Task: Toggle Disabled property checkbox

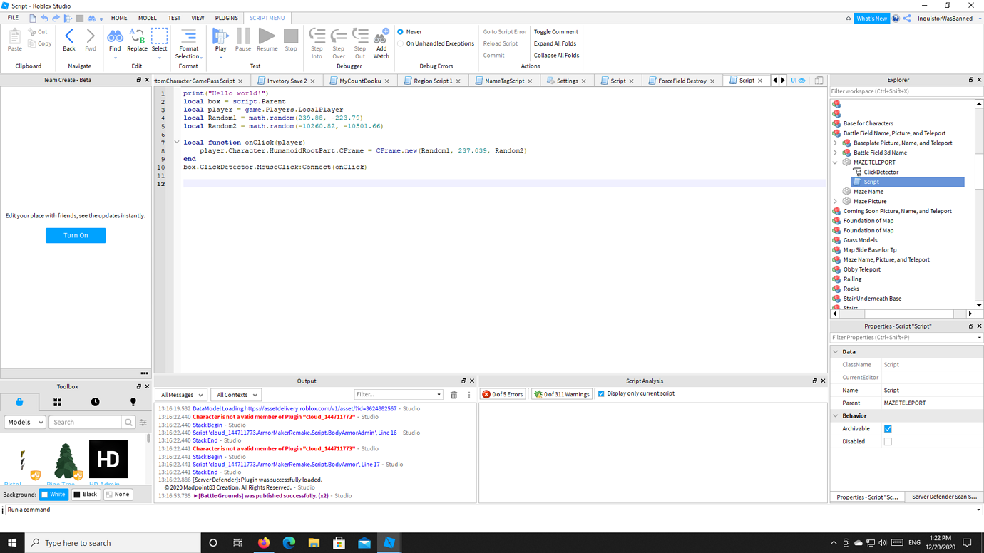Action: tap(888, 442)
